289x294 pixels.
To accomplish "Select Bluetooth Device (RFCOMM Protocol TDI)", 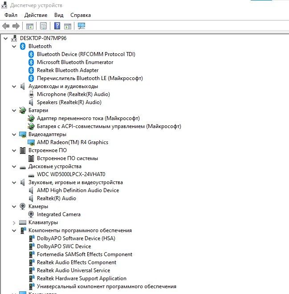I will 86,54.
